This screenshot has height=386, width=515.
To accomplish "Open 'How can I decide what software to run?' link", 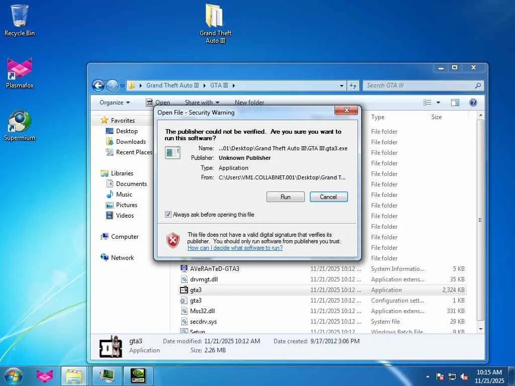I will (x=235, y=248).
